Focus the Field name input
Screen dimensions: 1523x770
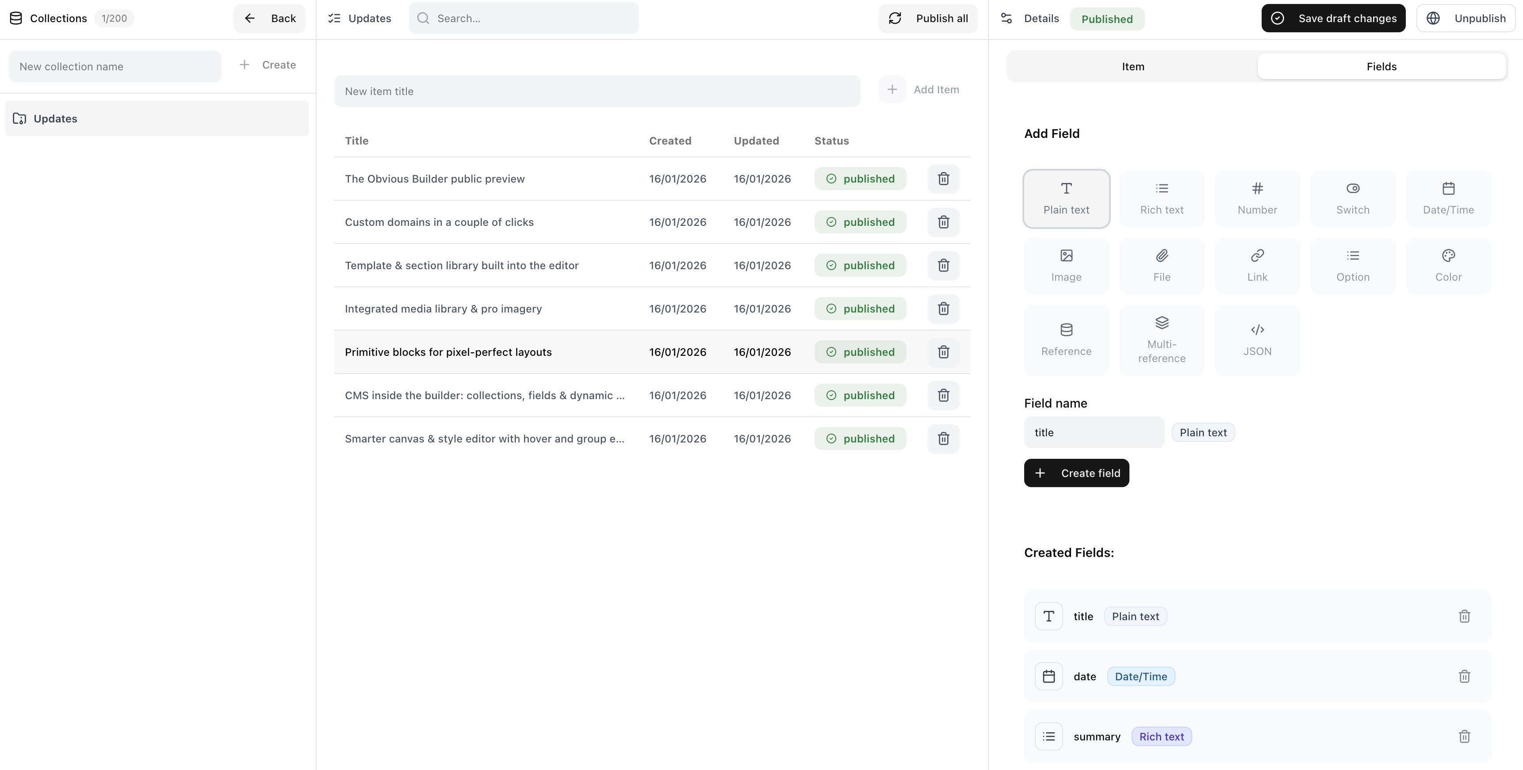[x=1094, y=433]
